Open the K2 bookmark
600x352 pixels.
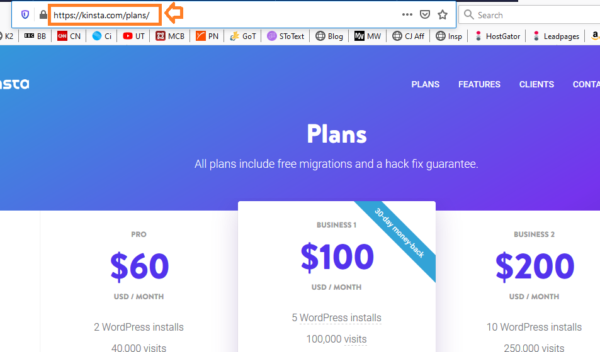coord(6,36)
